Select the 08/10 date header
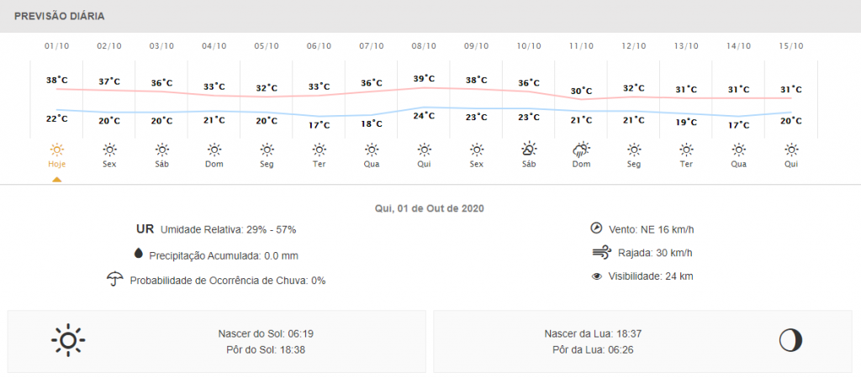The image size is (861, 378). [424, 45]
